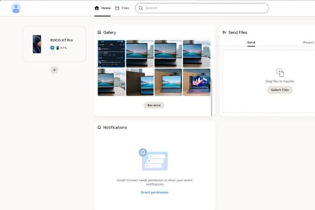Click the Notifications bell icon
This screenshot has height=210, width=315.
coord(99,127)
